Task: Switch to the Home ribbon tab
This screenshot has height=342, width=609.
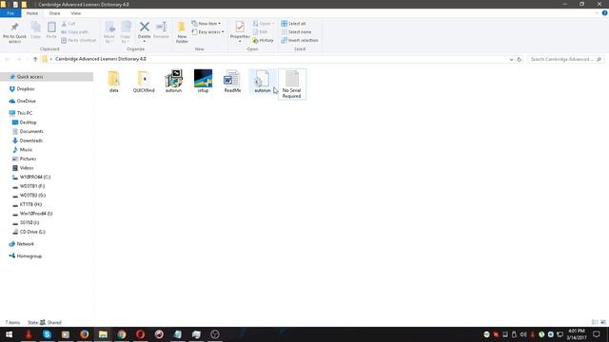Action: [32, 13]
